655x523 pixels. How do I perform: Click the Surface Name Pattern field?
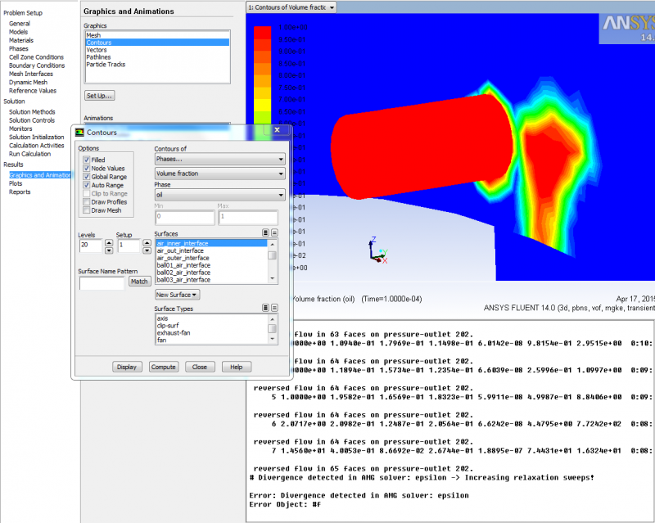[x=102, y=283]
